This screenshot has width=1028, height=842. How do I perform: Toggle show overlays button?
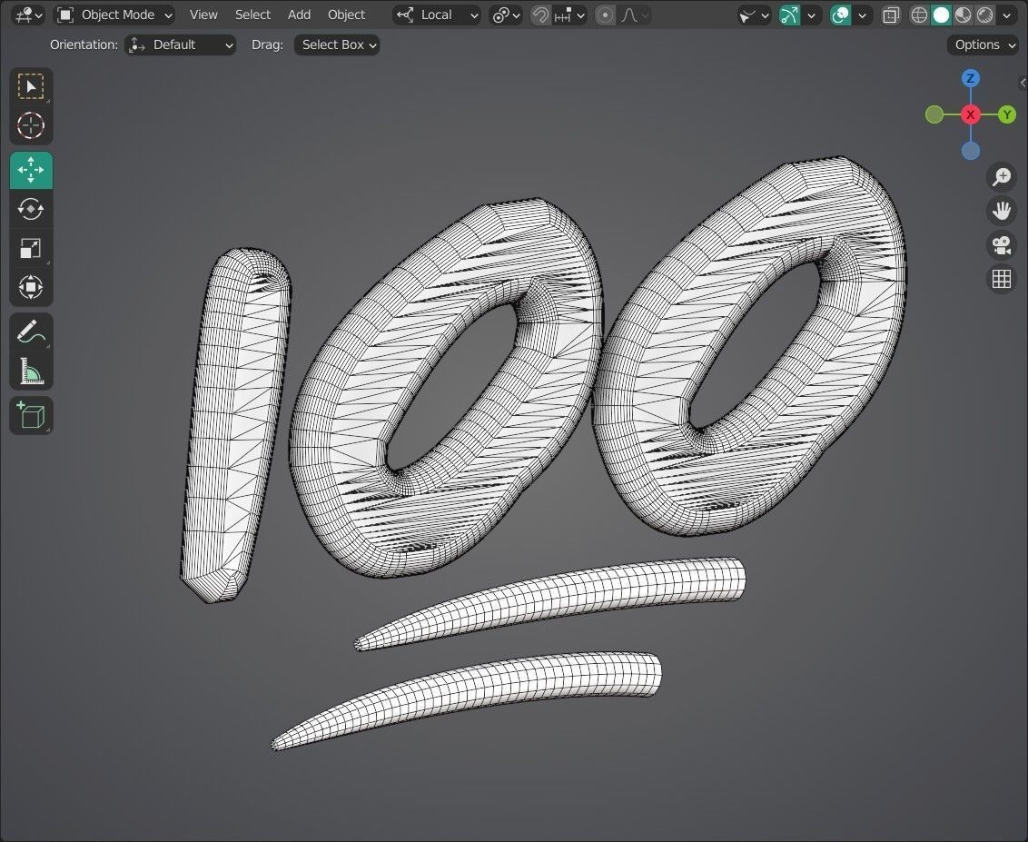[x=840, y=15]
